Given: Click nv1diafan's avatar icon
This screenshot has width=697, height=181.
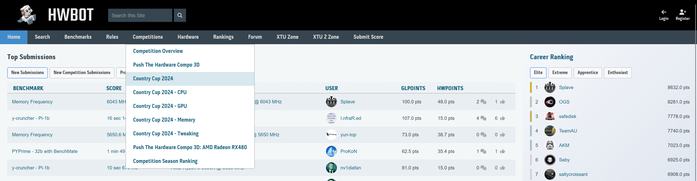Looking at the screenshot, I should 331,168.
